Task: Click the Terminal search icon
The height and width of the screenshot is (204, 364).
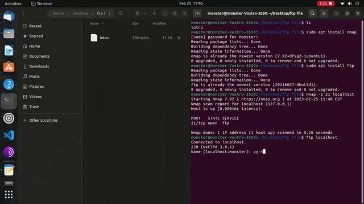Action: click(x=312, y=14)
